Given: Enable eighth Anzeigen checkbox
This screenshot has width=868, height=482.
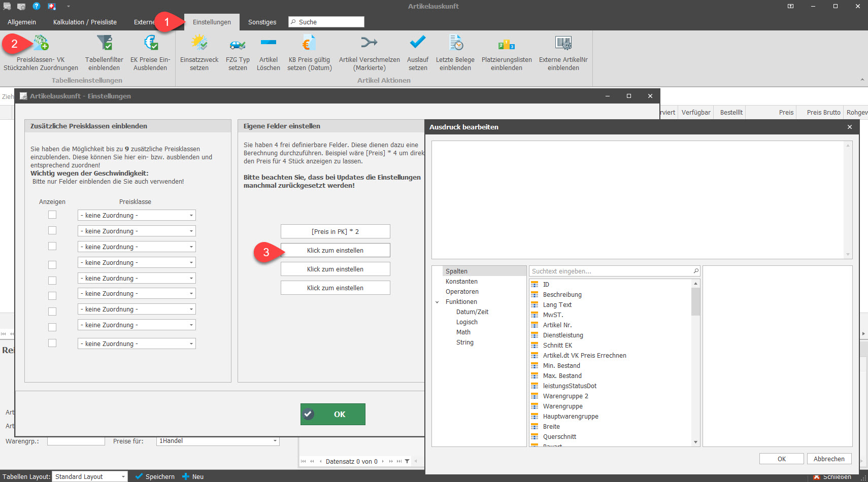Looking at the screenshot, I should [52, 327].
